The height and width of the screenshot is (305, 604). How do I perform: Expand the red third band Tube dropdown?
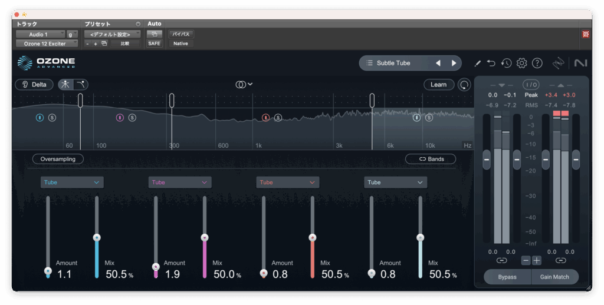coord(287,183)
